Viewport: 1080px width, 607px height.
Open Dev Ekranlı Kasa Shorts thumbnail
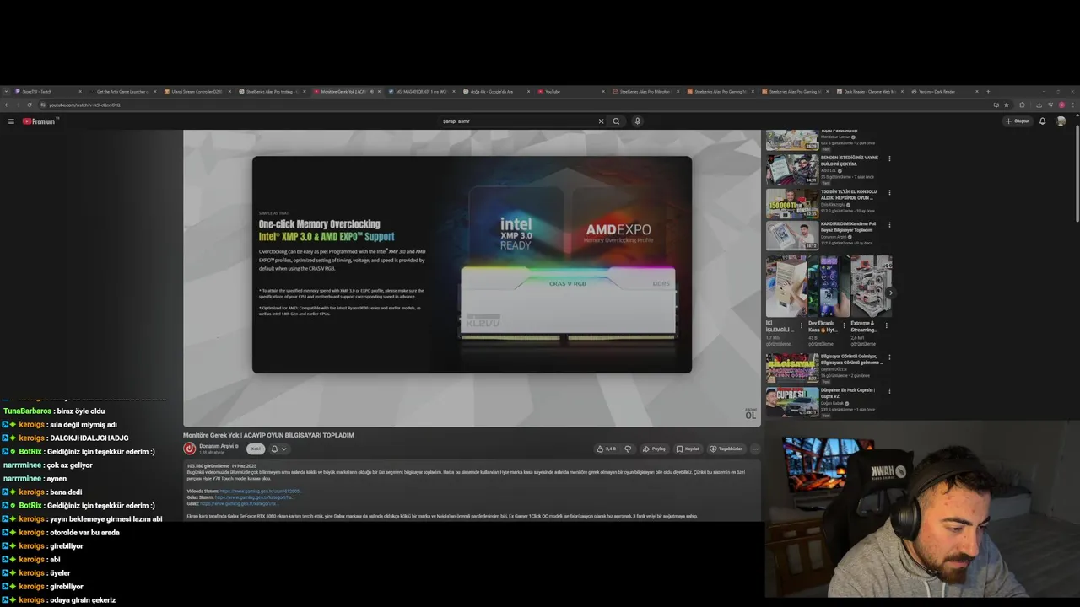(x=828, y=287)
